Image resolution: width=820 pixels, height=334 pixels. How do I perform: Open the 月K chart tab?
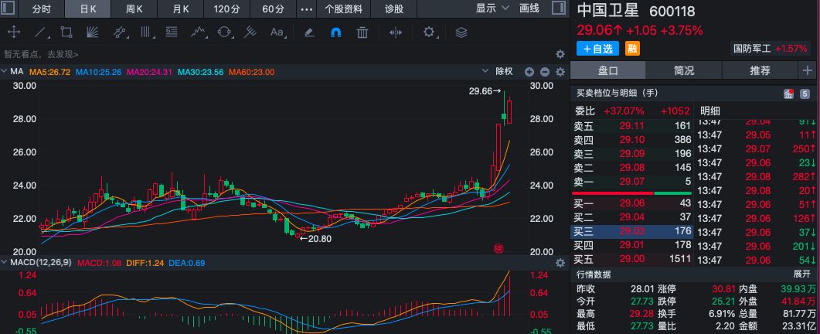click(180, 9)
